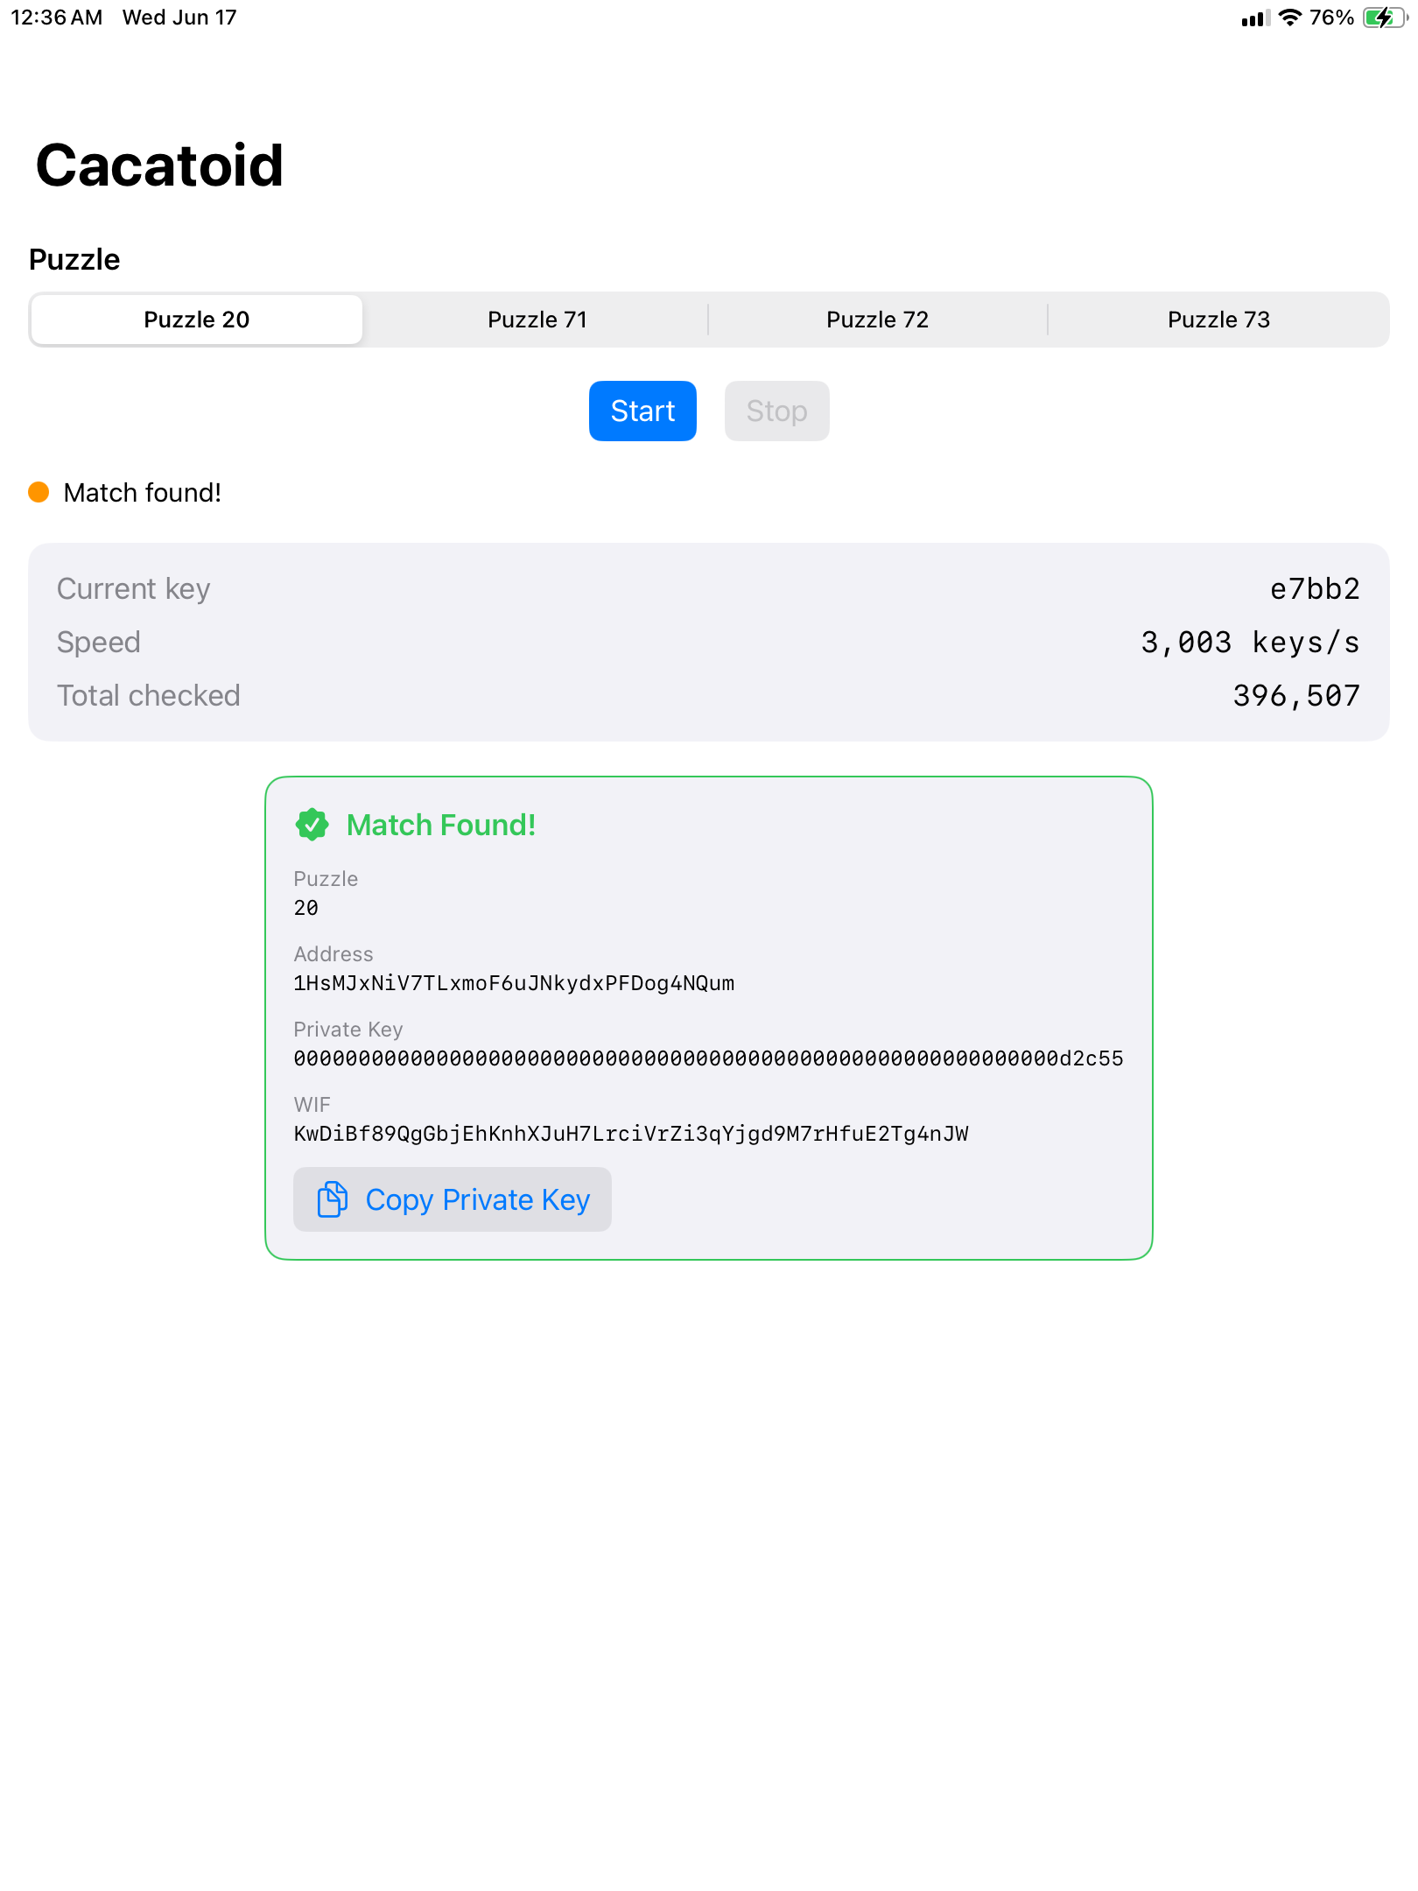Click the disabled Stop button

pyautogui.click(x=777, y=411)
